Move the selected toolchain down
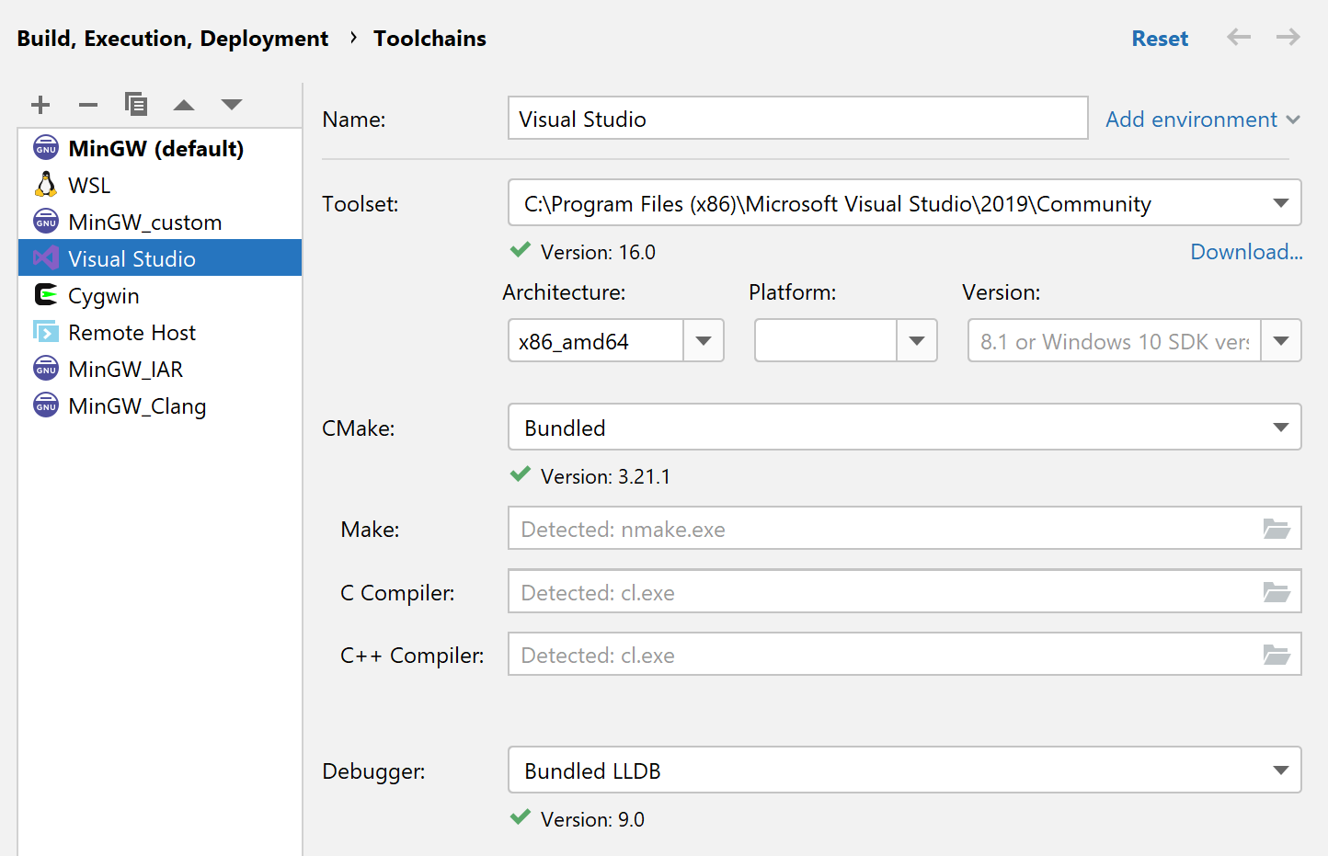 [232, 105]
